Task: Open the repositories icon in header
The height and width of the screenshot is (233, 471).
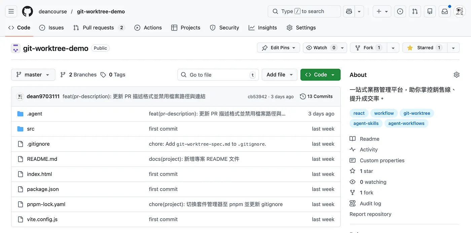Action: (x=430, y=11)
